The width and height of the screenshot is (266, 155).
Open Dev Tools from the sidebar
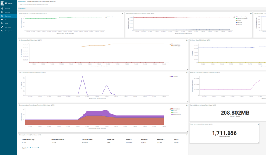click(x=8, y=27)
